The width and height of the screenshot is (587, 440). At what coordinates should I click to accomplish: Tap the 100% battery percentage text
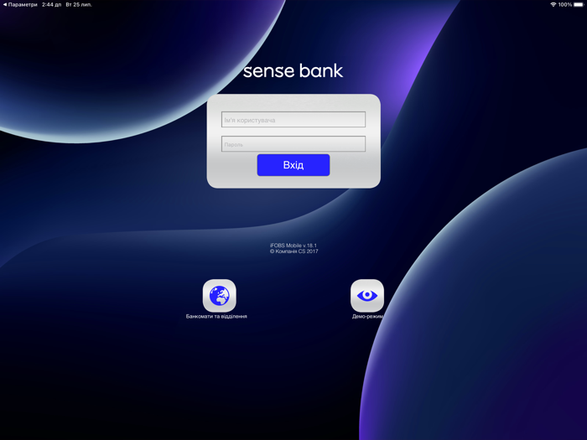(x=565, y=4)
